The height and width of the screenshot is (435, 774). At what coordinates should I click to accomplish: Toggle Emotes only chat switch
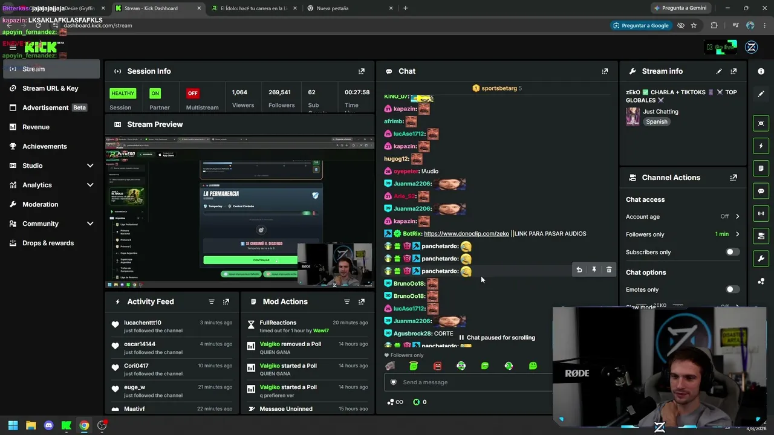pos(732,289)
